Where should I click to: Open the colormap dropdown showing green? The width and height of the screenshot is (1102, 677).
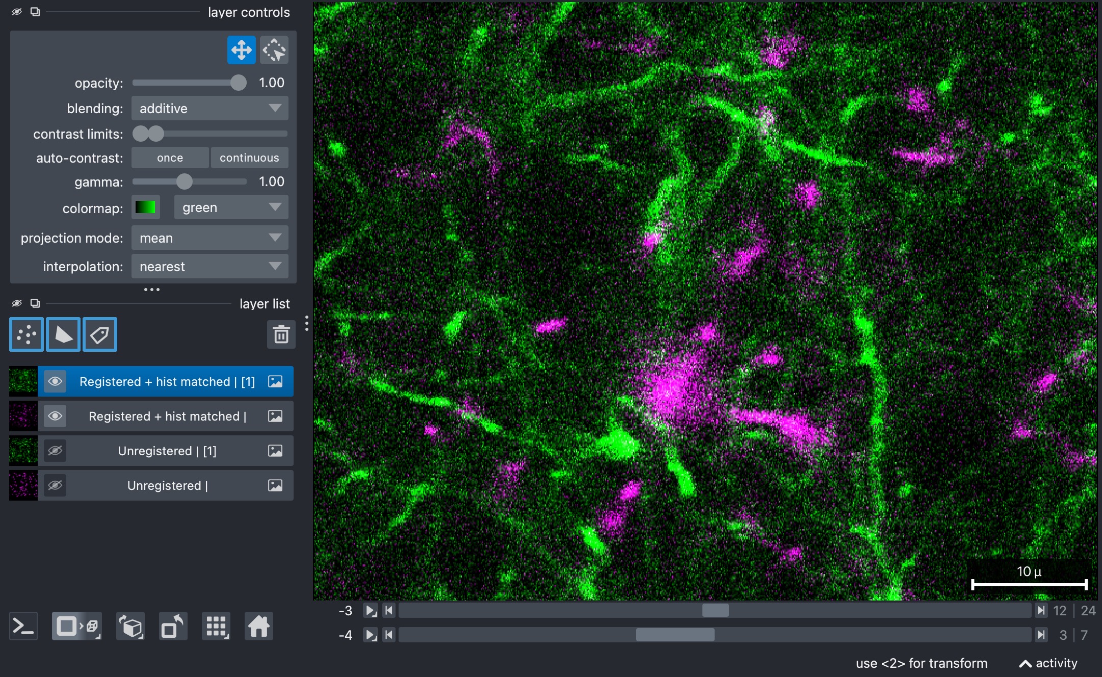point(231,207)
